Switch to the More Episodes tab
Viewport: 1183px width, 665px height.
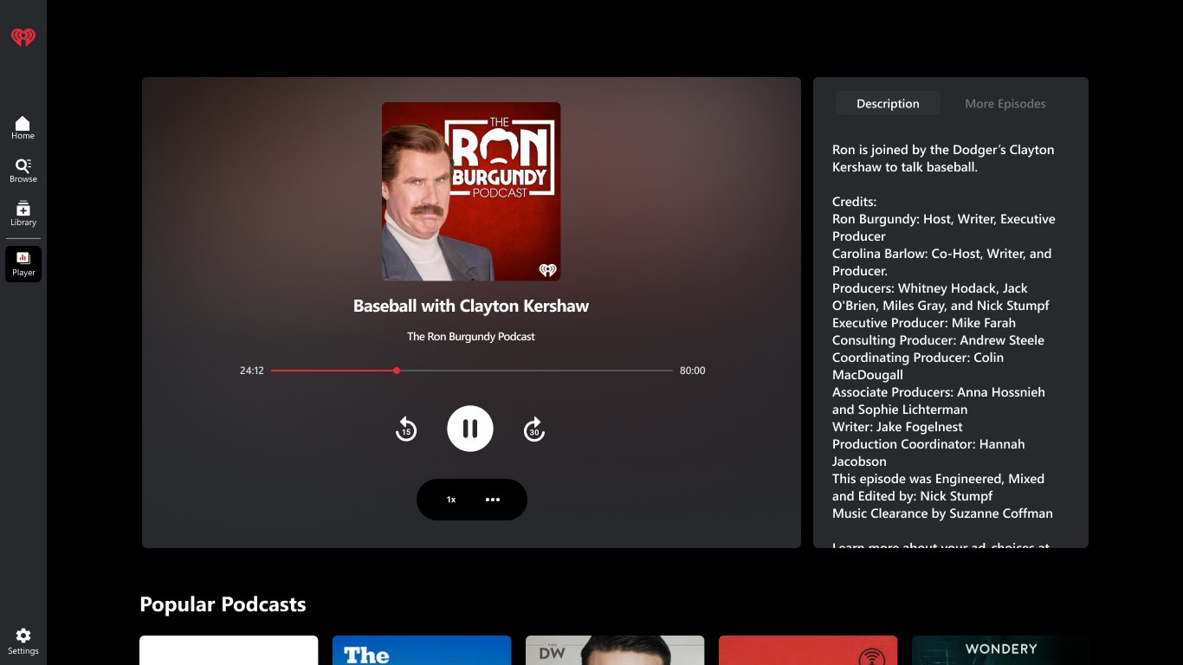[x=1005, y=103]
